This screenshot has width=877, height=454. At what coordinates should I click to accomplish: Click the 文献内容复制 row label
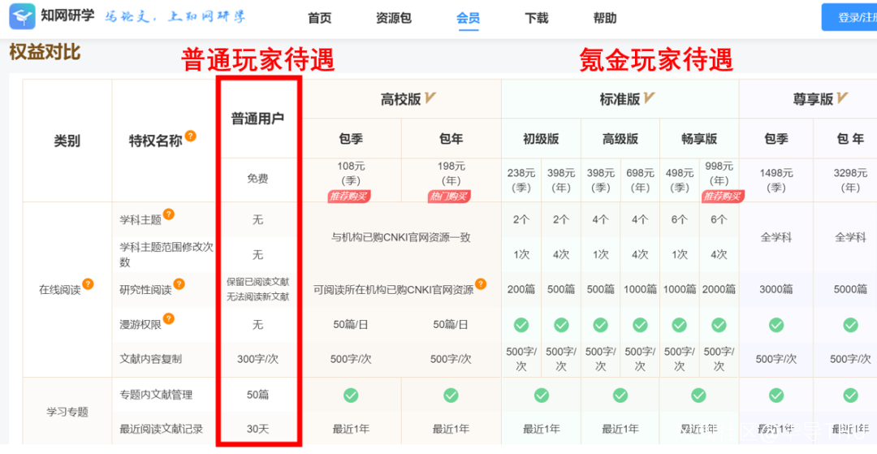point(150,360)
